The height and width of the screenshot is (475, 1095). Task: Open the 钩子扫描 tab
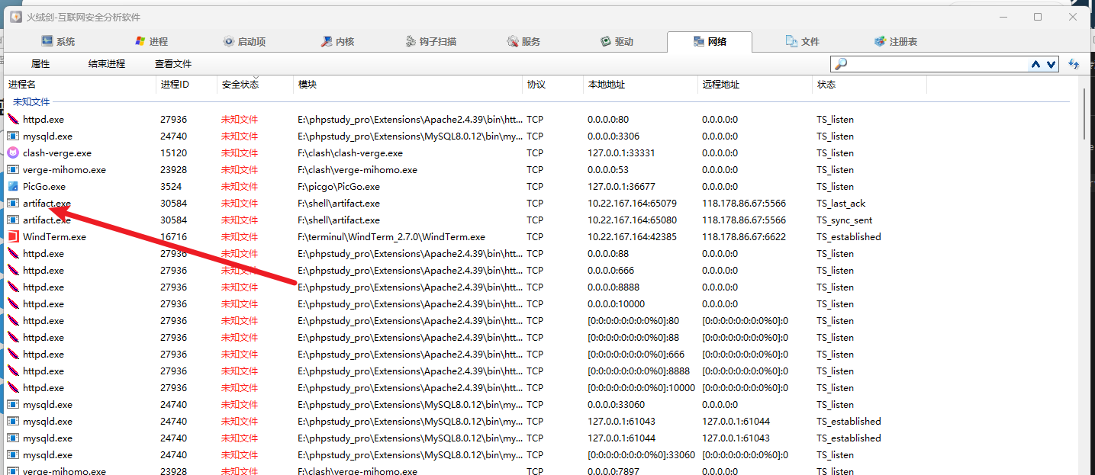point(432,42)
